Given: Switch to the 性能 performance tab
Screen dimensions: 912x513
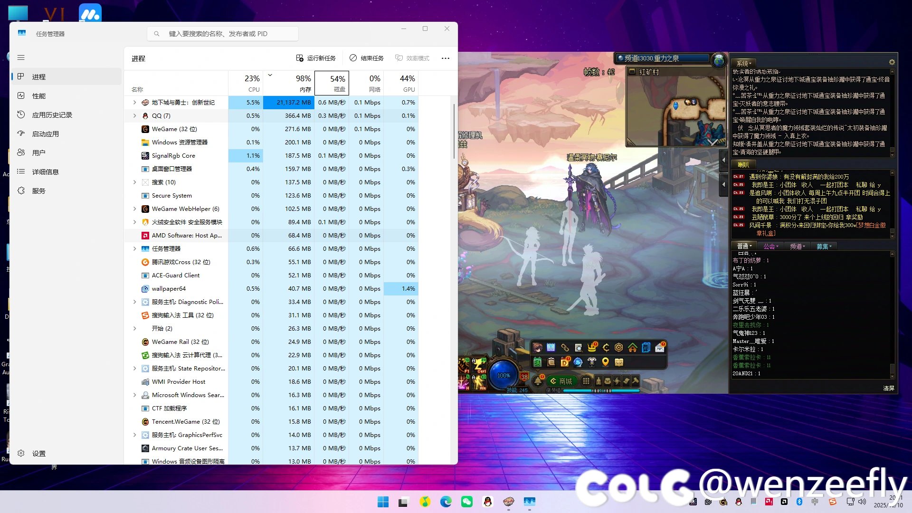Looking at the screenshot, I should pos(39,96).
